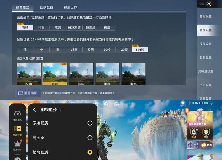Choose the 经典 picture style thumbnail
Screen dimensions: 222x160
[x=29, y=74]
